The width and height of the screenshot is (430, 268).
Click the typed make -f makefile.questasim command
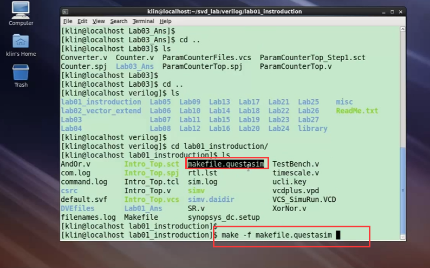[277, 235]
